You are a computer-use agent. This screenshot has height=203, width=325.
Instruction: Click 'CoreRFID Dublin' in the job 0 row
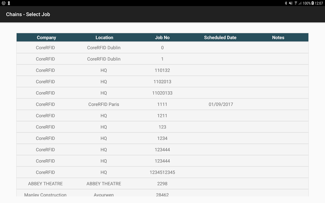(x=104, y=48)
